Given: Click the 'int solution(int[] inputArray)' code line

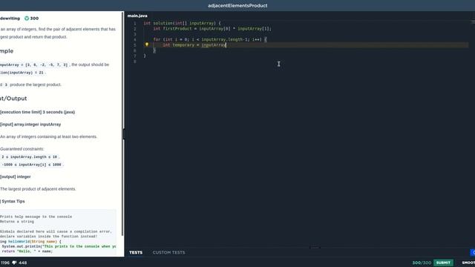Looking at the screenshot, I should 182,23.
